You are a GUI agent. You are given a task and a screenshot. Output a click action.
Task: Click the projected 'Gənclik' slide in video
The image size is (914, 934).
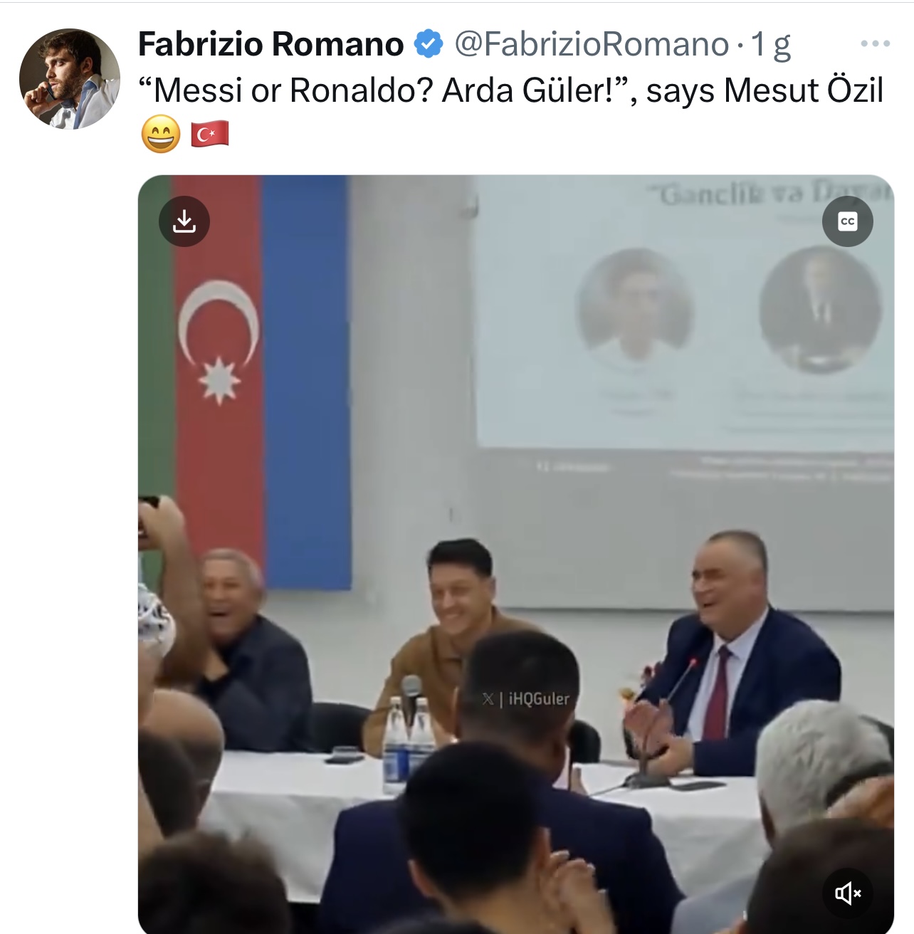point(683,313)
